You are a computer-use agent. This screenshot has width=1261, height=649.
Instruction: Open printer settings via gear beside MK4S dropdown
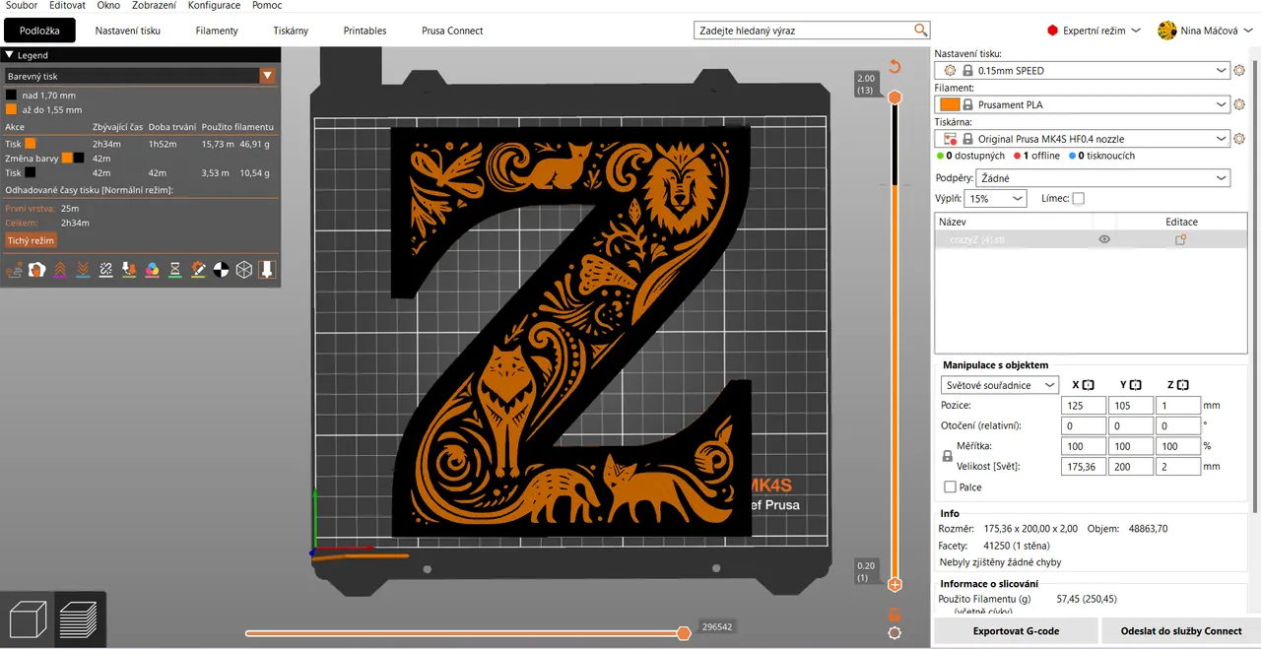[x=1238, y=138]
